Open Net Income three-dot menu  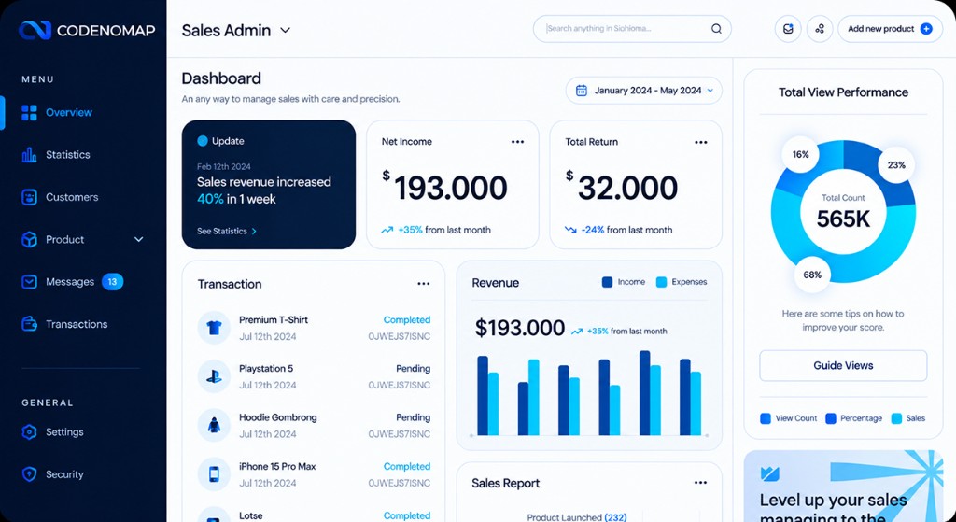click(517, 142)
